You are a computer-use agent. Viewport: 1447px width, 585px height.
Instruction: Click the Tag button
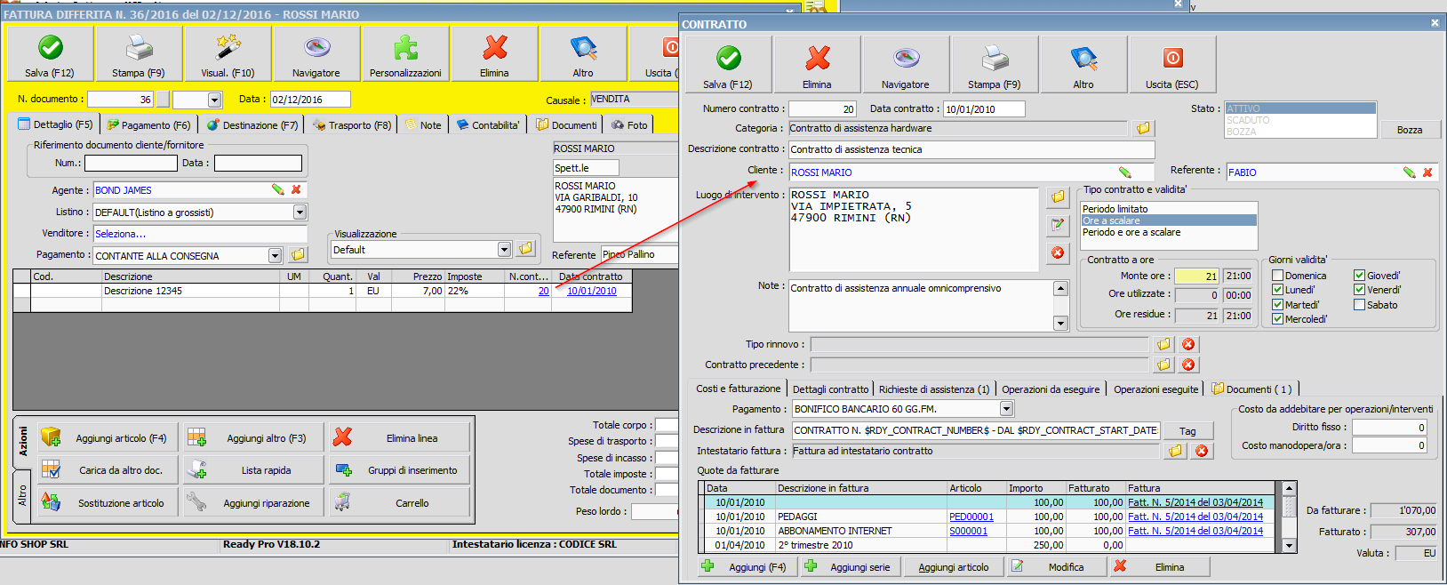click(x=1187, y=431)
